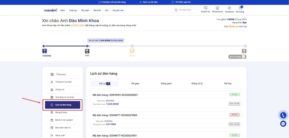
Task: Click the Vàng tier progress marker
Action: [132, 46]
